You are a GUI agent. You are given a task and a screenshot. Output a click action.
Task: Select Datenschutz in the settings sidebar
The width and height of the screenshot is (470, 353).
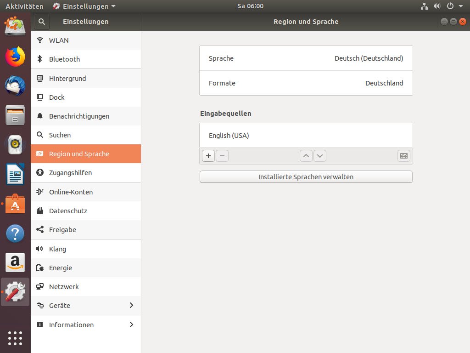(x=86, y=211)
